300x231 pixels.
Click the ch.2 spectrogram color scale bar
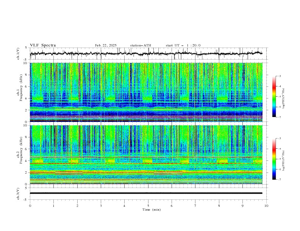(x=274, y=159)
